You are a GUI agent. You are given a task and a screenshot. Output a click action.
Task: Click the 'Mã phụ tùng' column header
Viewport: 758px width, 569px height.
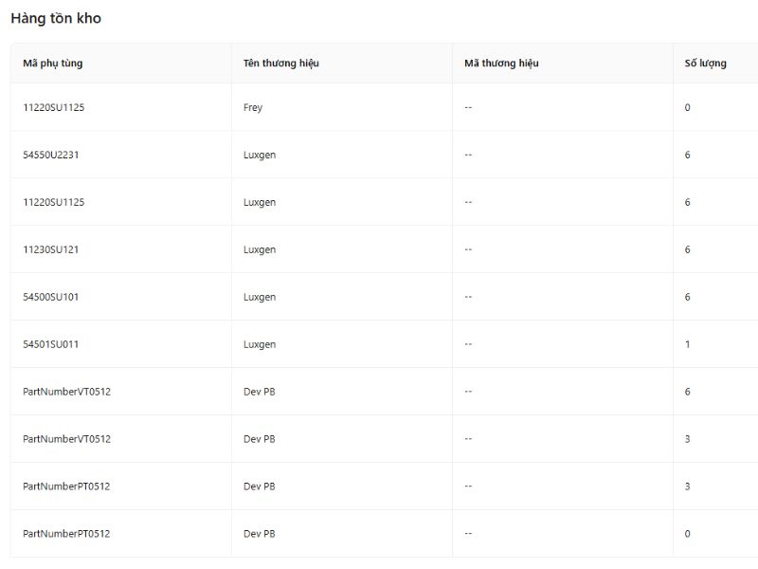[x=53, y=64]
